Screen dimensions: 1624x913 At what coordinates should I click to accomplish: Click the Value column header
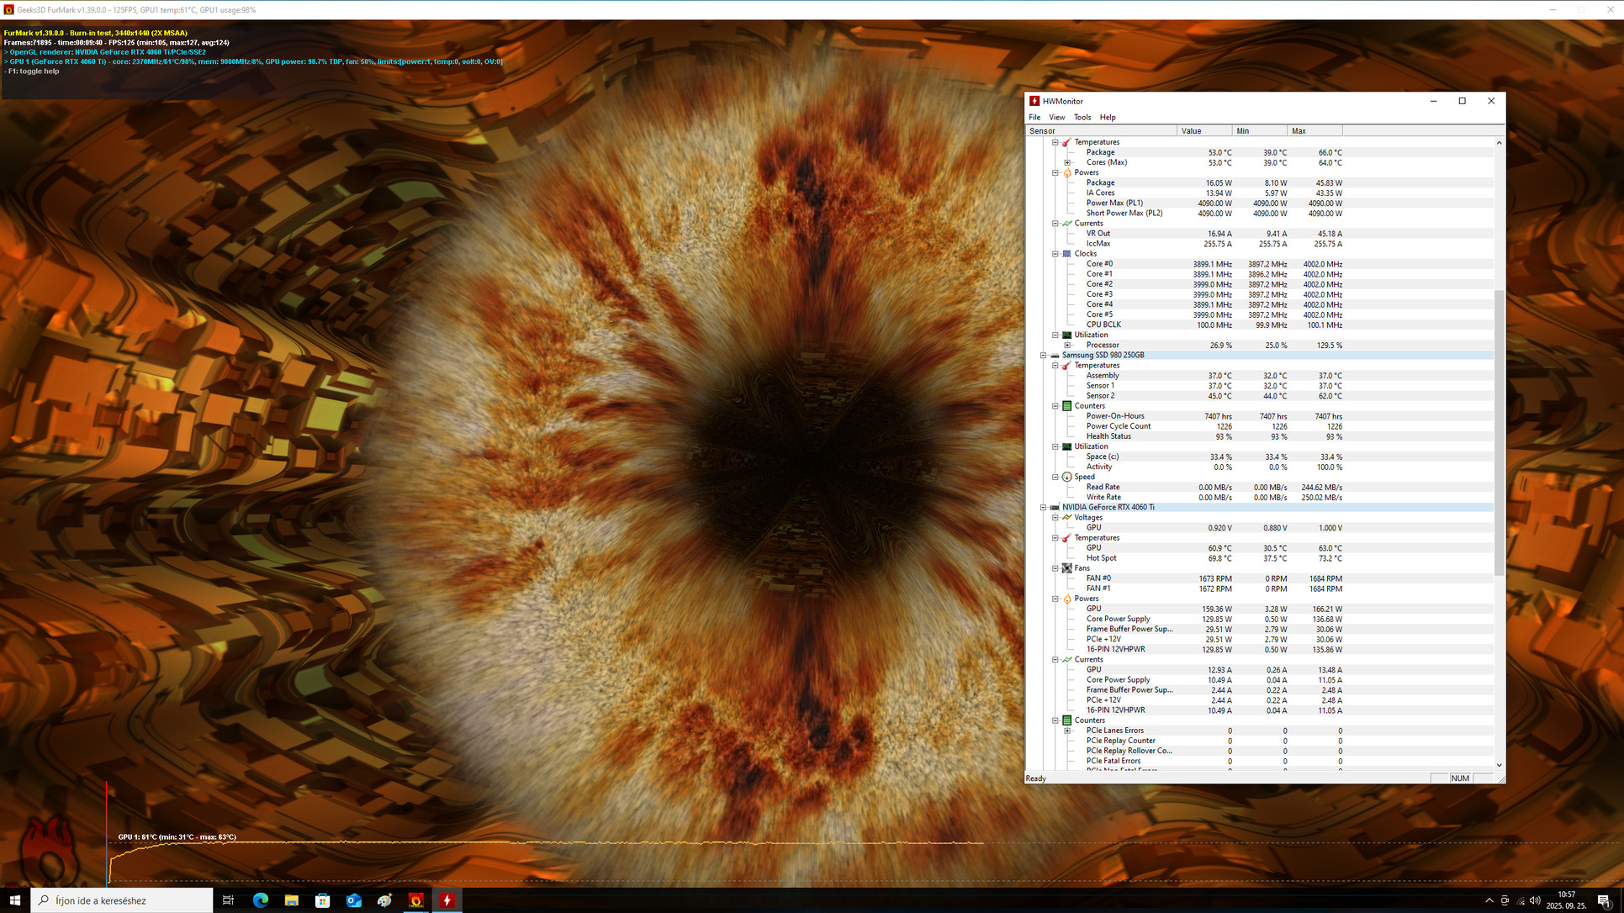pyautogui.click(x=1203, y=131)
